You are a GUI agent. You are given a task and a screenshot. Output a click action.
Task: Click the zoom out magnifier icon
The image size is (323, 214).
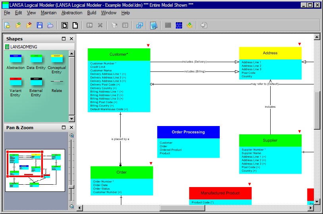tap(71, 206)
